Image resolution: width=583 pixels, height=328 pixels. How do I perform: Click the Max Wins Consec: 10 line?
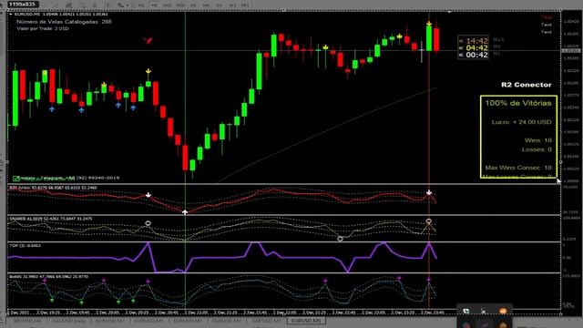(x=518, y=168)
